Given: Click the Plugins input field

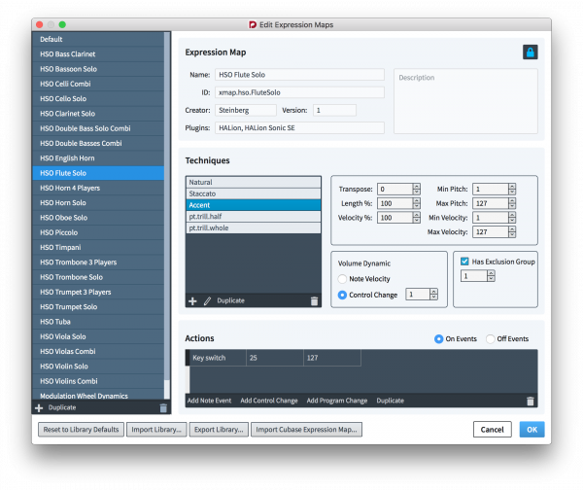Looking at the screenshot, I should pos(299,128).
